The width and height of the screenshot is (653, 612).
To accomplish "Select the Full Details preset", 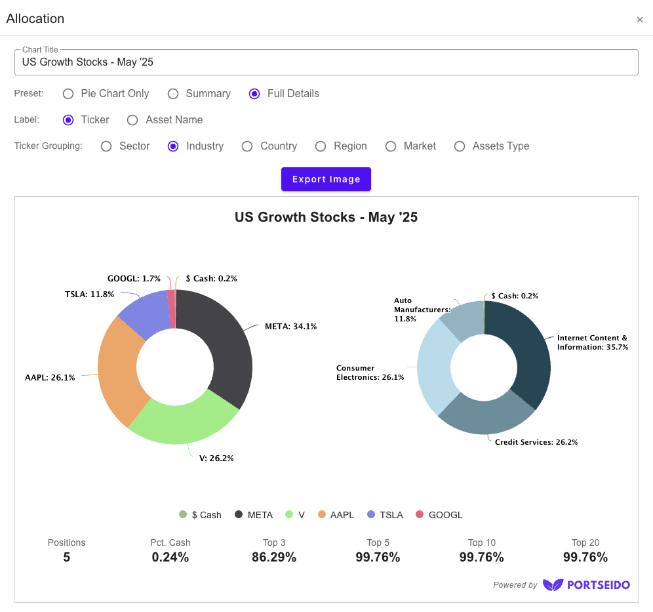I will pyautogui.click(x=254, y=94).
